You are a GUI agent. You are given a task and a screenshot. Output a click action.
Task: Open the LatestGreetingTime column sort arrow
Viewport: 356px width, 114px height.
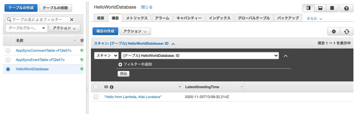(x=241, y=87)
